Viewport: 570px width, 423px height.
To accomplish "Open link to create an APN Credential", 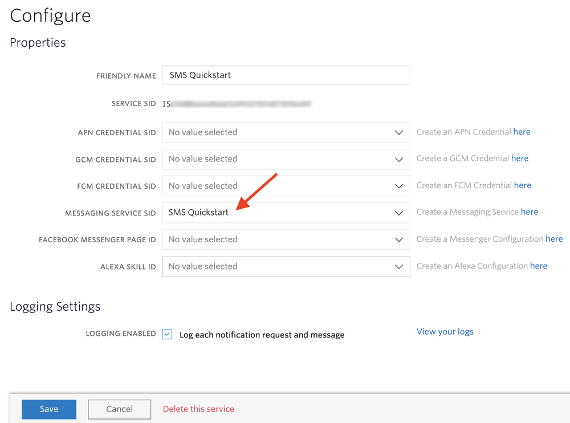I will pos(522,132).
